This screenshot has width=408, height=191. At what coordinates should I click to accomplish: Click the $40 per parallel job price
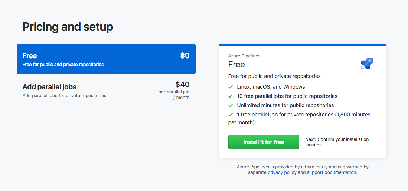coord(182,85)
